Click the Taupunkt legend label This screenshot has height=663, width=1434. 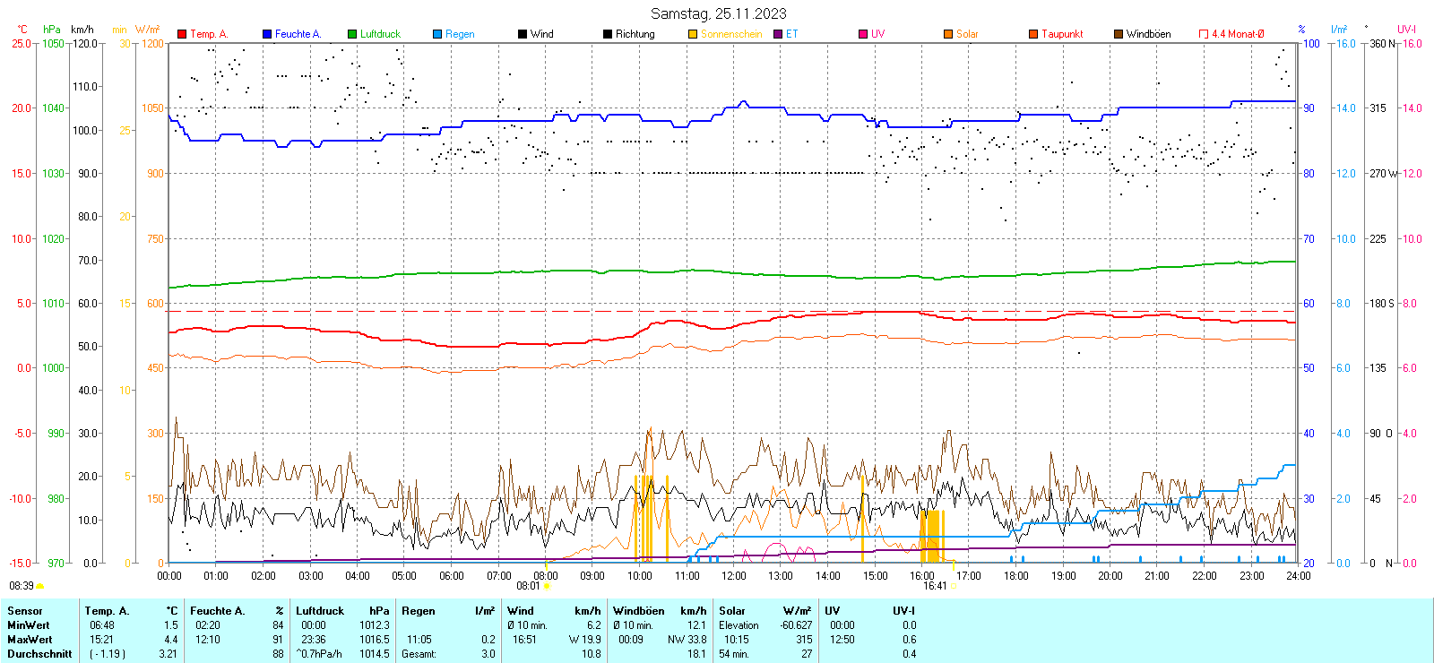[x=1062, y=34]
